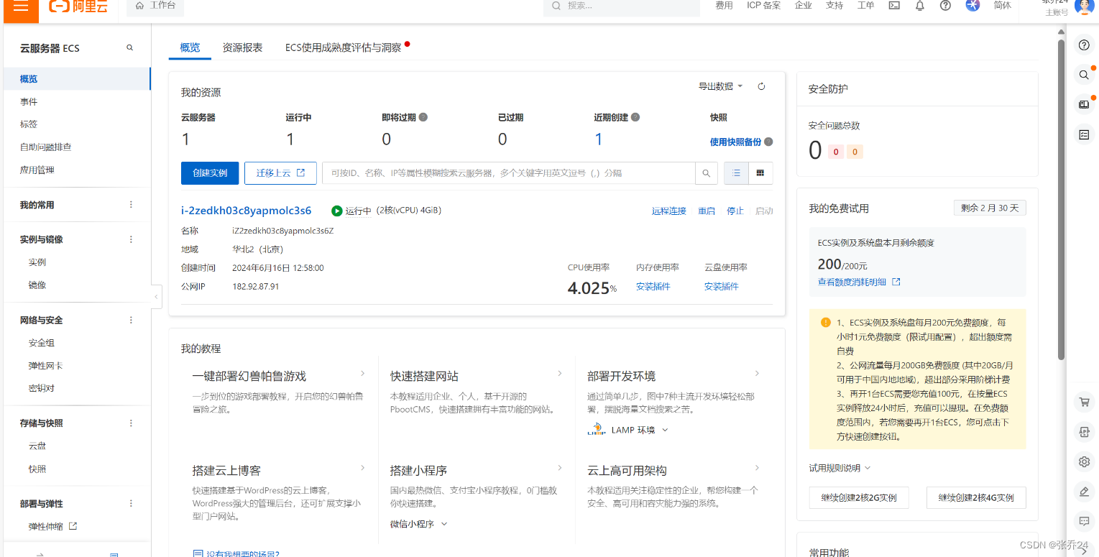This screenshot has height=557, width=1099.
Task: Expand the 导出数据 dropdown
Action: (720, 86)
